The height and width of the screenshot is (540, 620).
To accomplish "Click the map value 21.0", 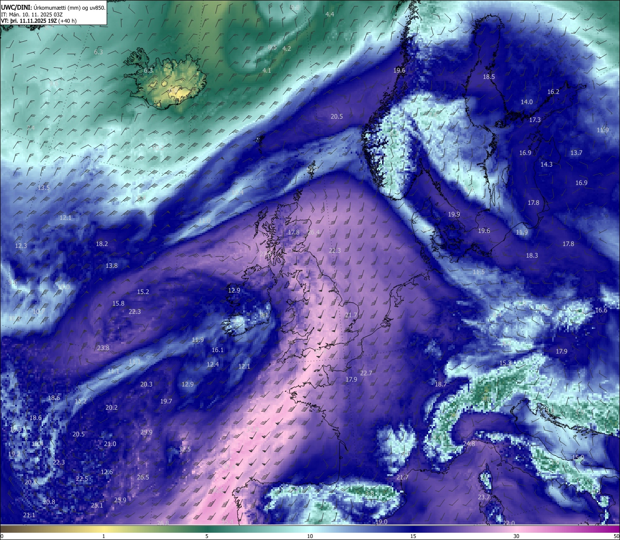I will tap(110, 444).
